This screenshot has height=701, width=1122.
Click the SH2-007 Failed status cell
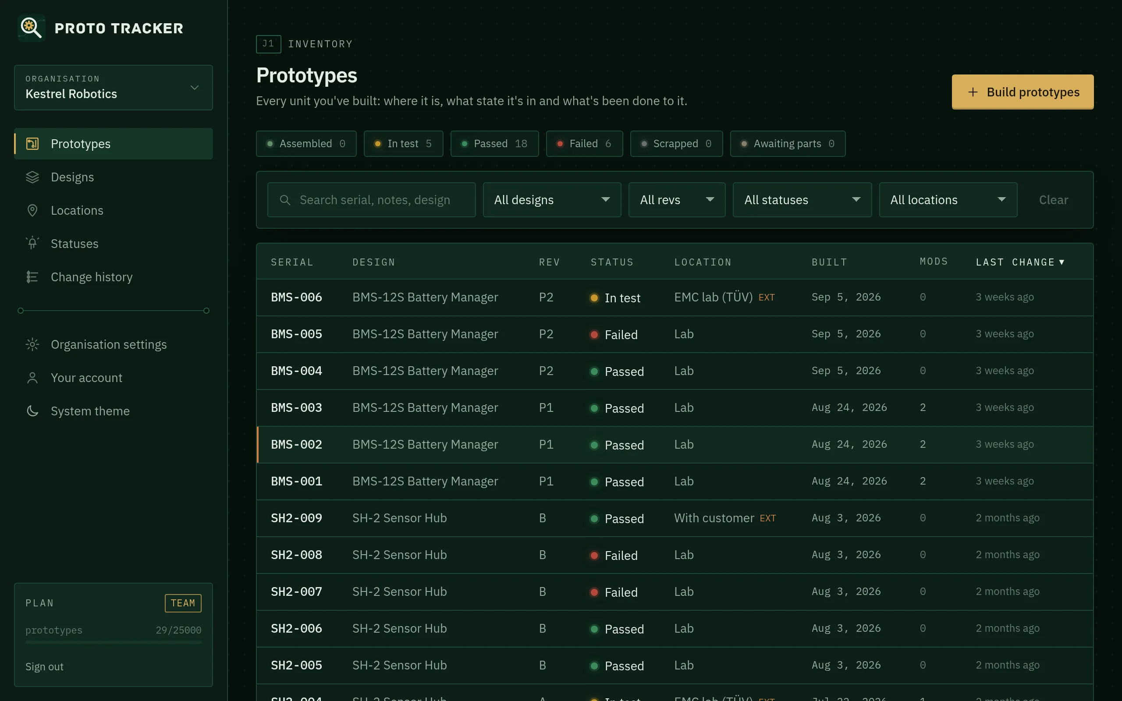614,592
